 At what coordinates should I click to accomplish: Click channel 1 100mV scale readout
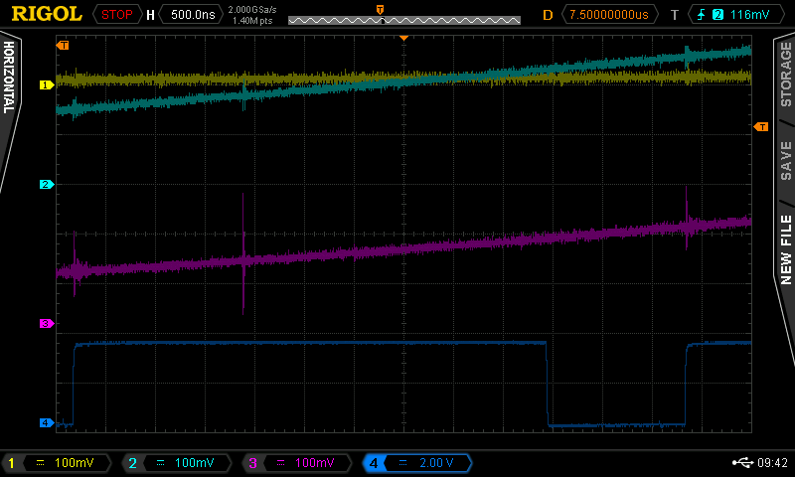[74, 463]
